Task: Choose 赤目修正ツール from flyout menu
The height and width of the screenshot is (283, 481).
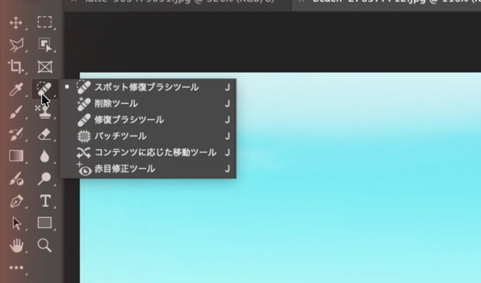Action: 148,169
